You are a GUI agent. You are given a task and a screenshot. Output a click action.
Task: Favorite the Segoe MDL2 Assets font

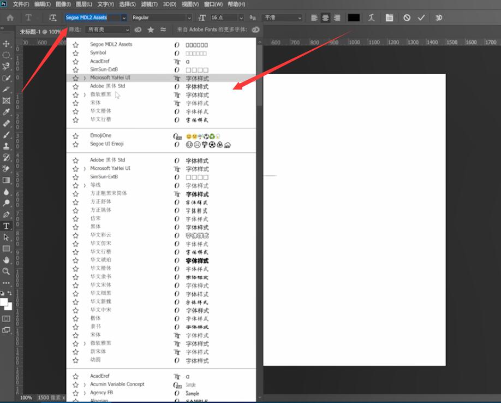(x=75, y=45)
